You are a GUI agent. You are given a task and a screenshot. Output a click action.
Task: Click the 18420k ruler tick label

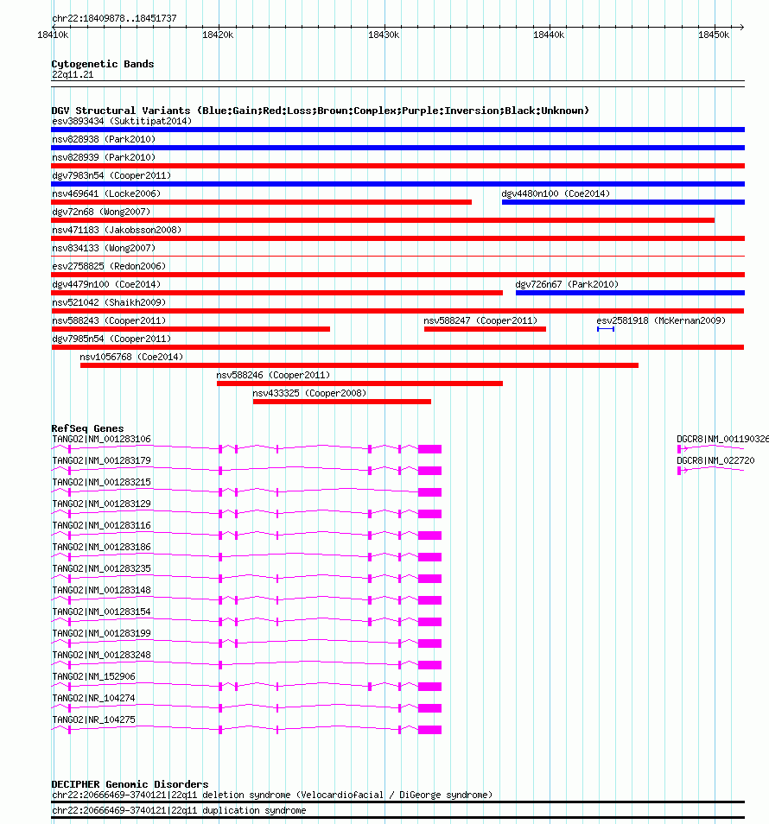(218, 35)
